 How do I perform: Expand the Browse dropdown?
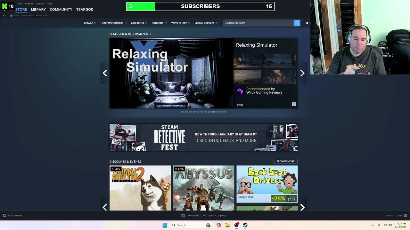[90, 23]
